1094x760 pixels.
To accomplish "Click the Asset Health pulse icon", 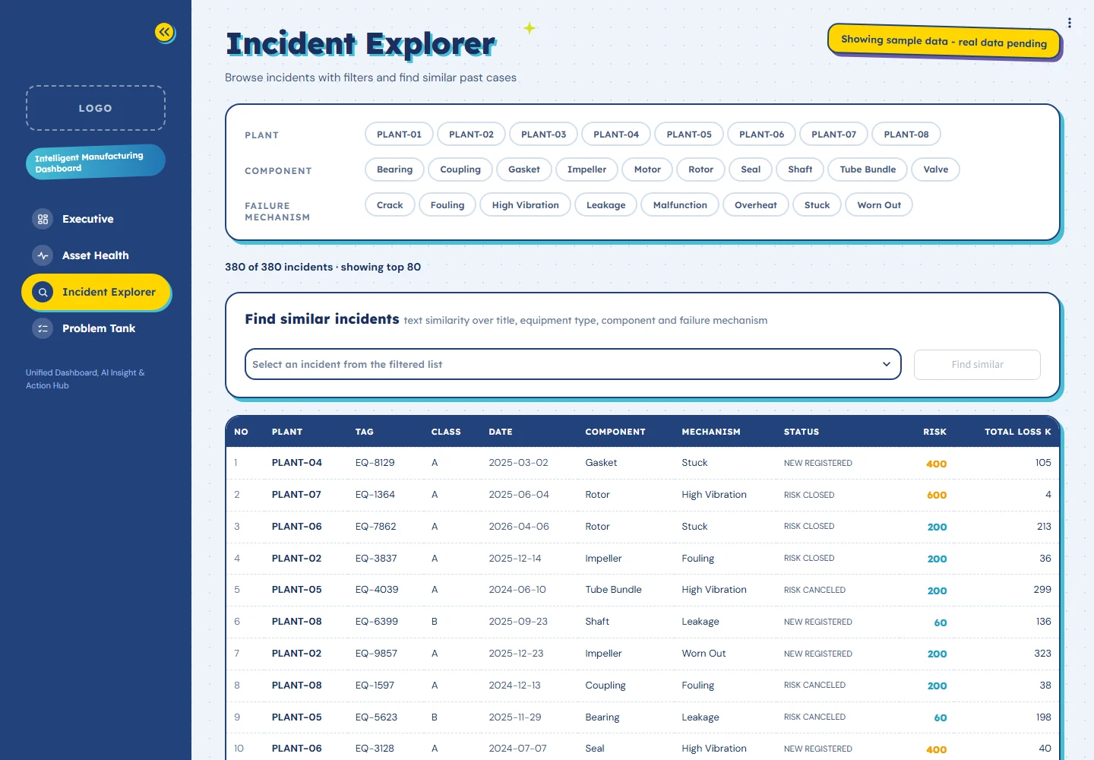I will point(43,255).
